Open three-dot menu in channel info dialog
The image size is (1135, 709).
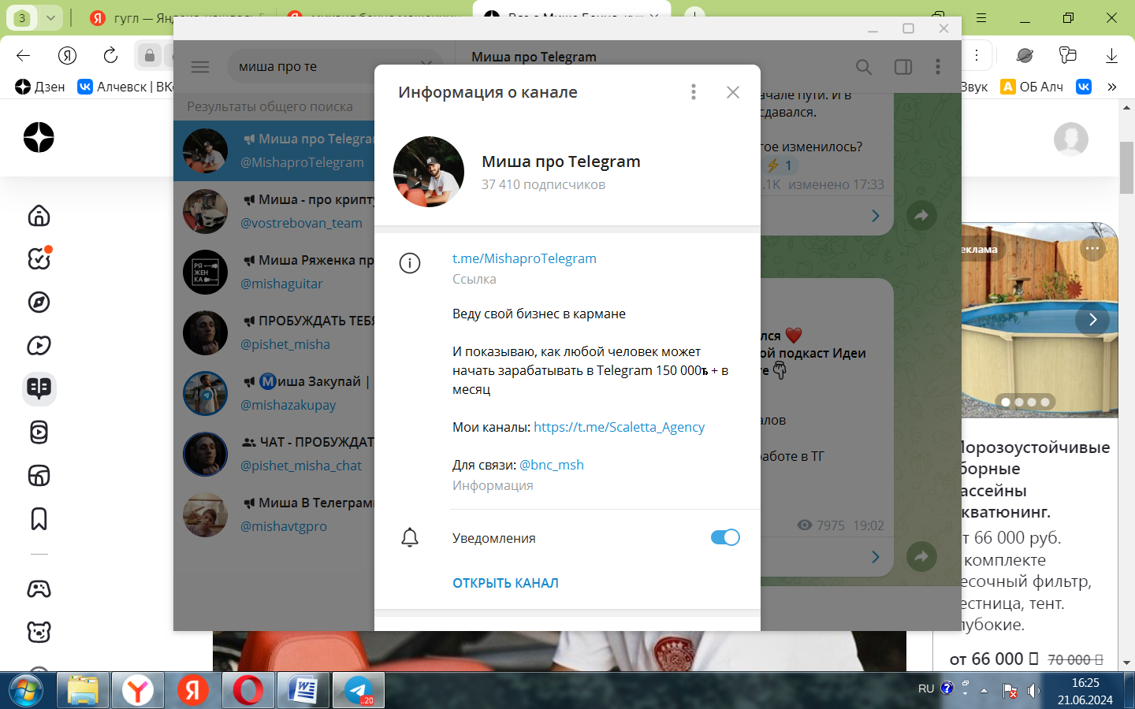[694, 92]
